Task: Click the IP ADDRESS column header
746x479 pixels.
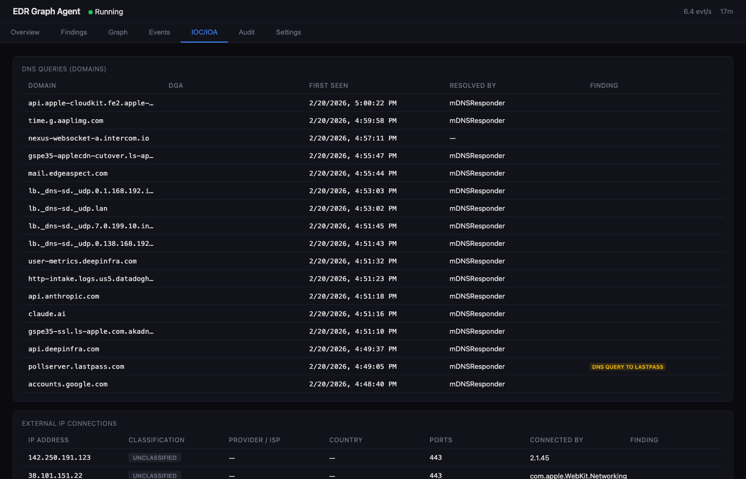Action: point(48,440)
